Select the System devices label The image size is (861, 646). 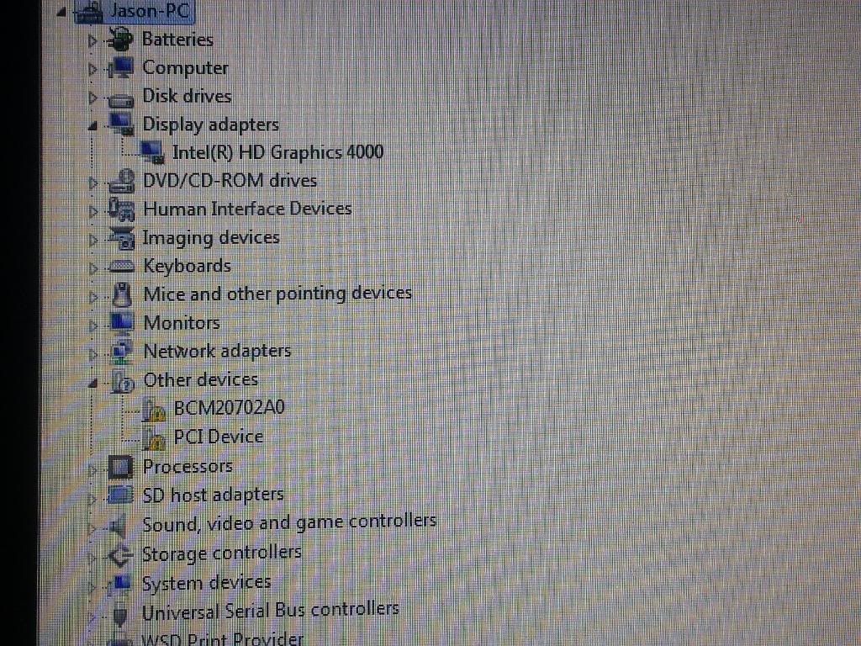click(207, 583)
